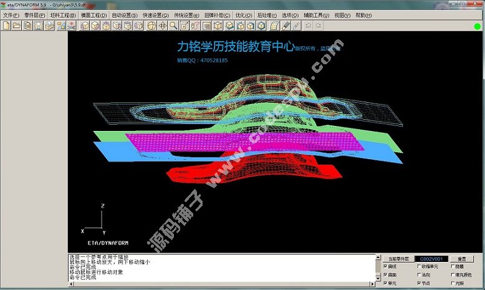Click the fifth cube rotation icon
Viewport: 485px width, 290px height.
pyautogui.click(x=128, y=26)
